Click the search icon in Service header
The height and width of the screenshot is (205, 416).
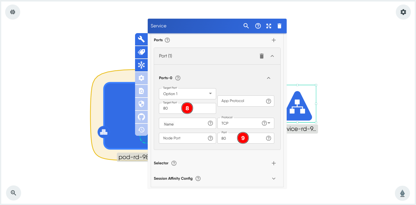click(x=246, y=26)
